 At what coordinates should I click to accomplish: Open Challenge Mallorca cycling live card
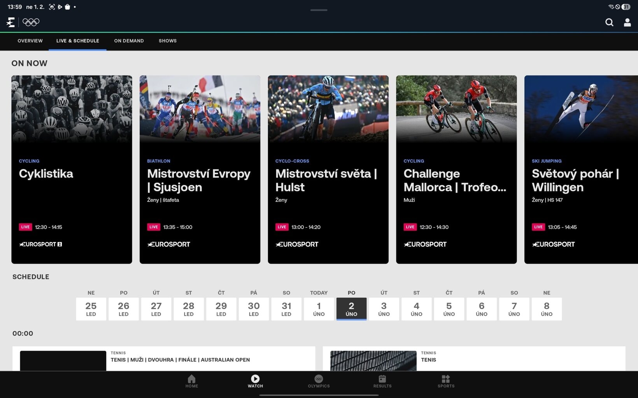pyautogui.click(x=456, y=169)
